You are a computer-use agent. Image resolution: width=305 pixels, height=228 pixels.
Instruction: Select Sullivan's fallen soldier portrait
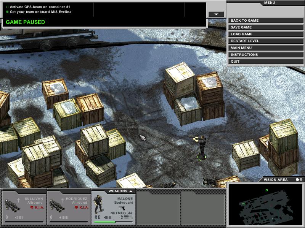pyautogui.click(x=12, y=206)
